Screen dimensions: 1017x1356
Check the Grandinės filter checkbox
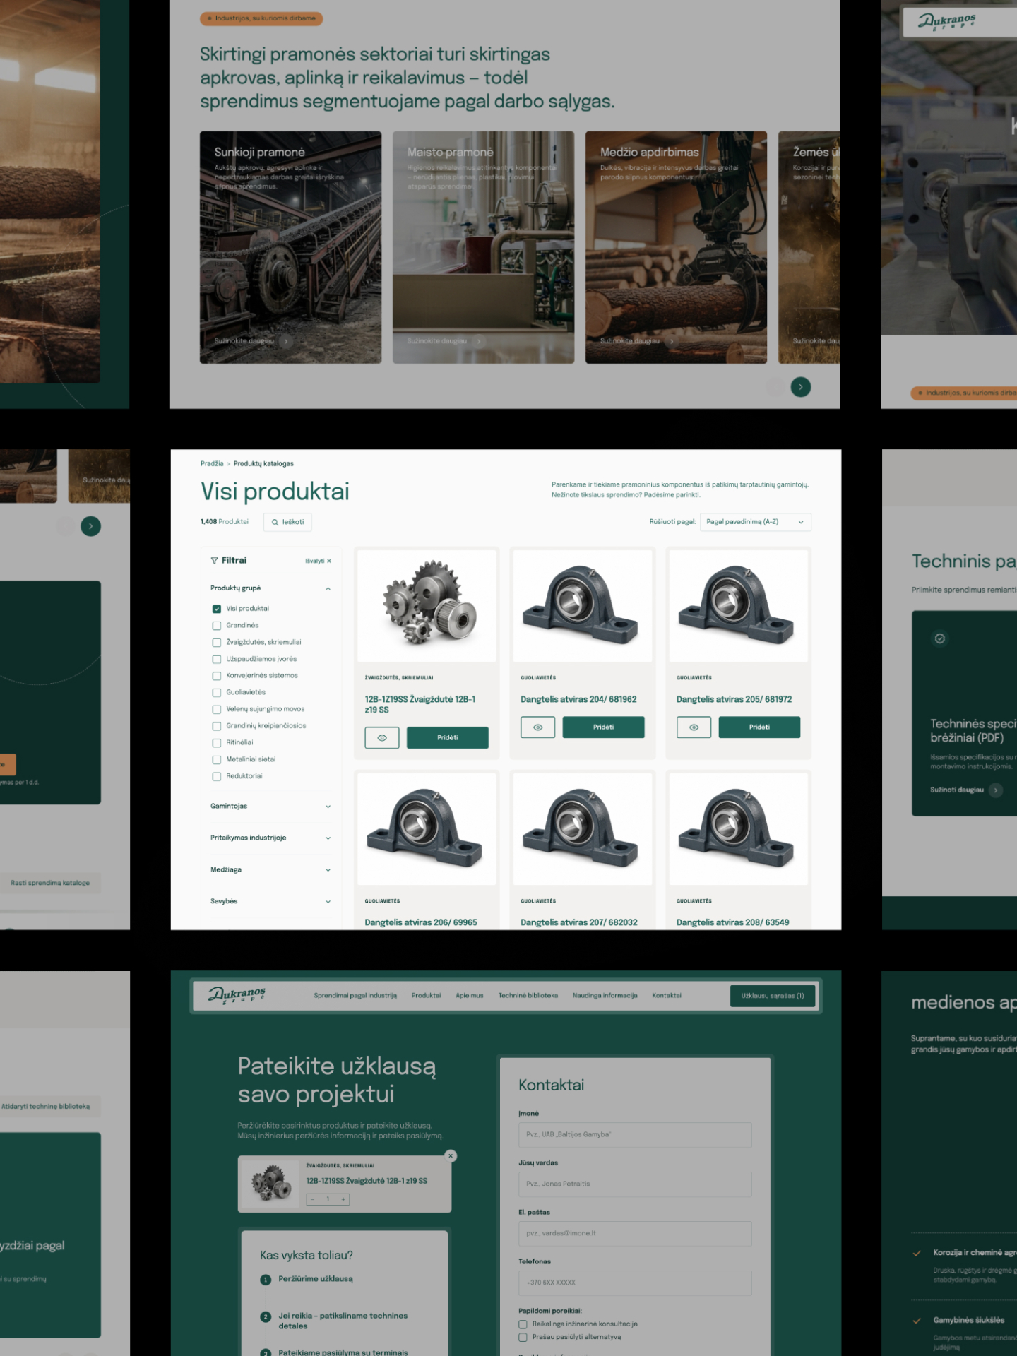(x=217, y=626)
